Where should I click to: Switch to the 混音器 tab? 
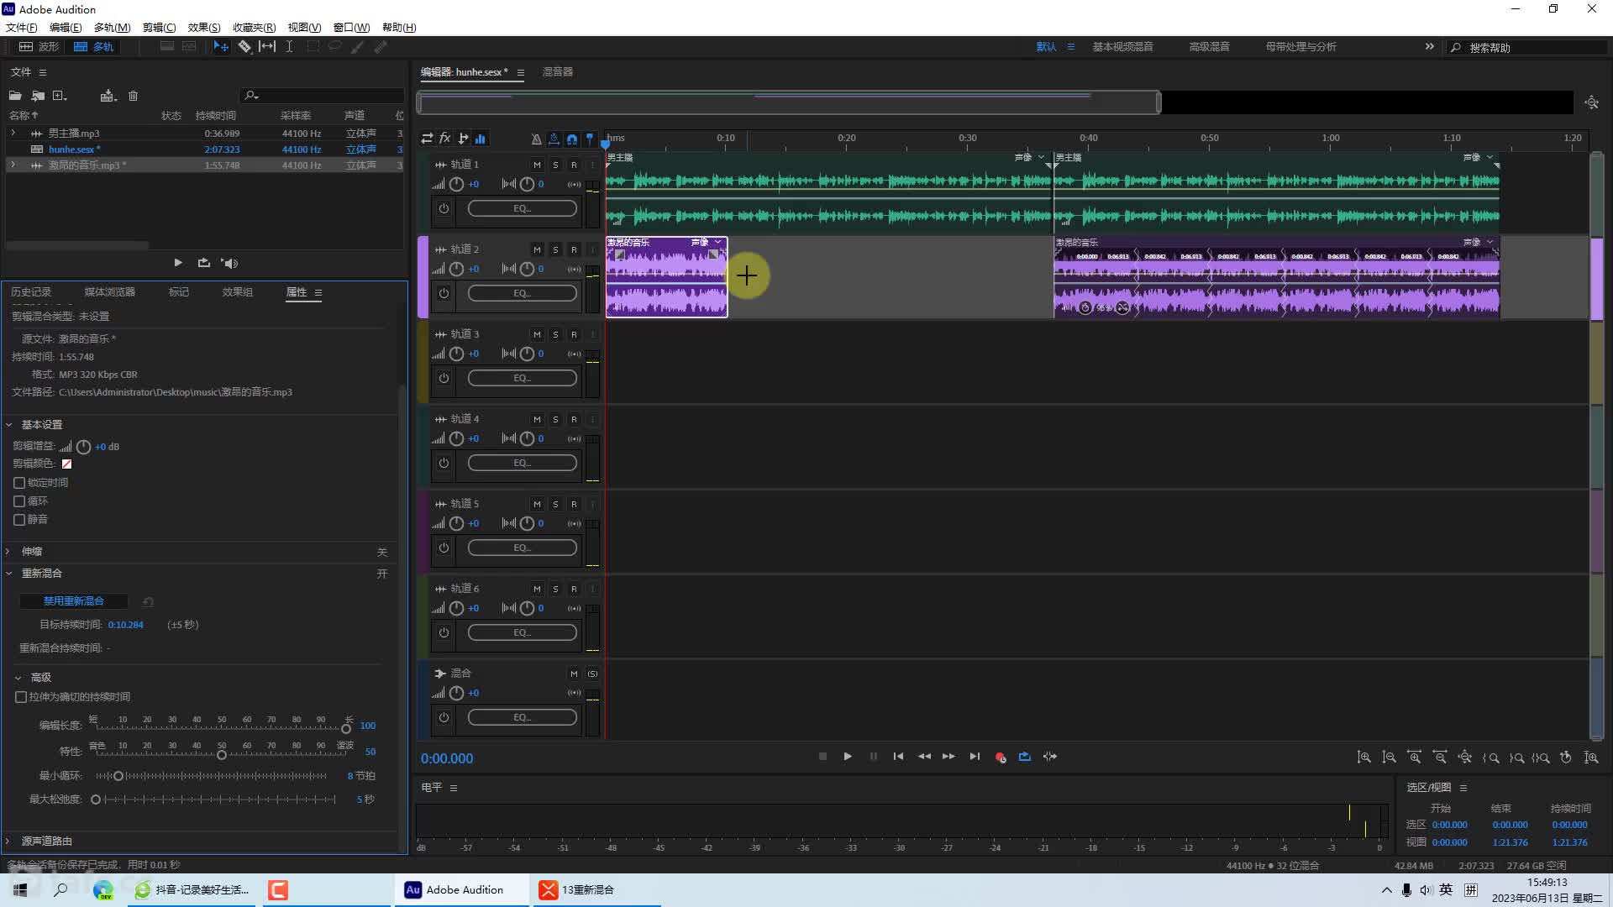pyautogui.click(x=558, y=72)
